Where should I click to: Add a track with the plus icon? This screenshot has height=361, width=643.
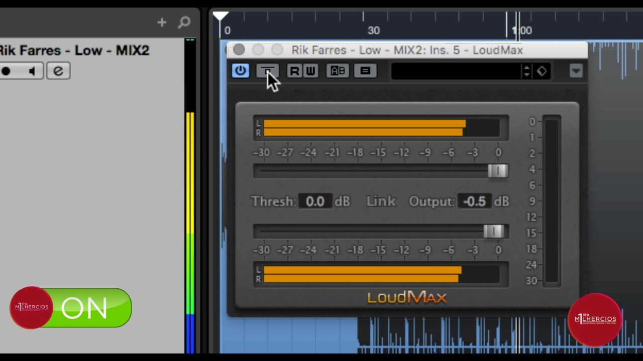pos(162,22)
